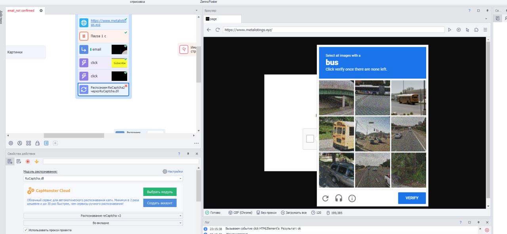This screenshot has height=234, width=507.
Task: Click the clear log icon in the Лог panel
Action: 487,230
